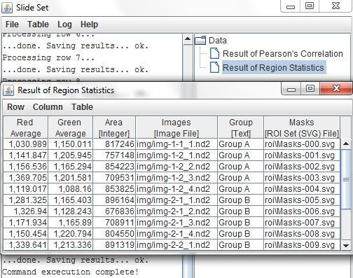Open the Row menu in results window

[x=15, y=107]
